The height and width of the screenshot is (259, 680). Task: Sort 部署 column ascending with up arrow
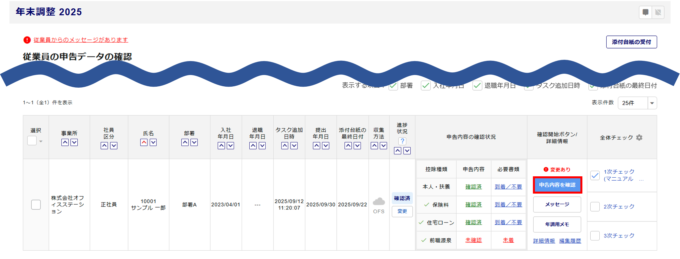click(x=185, y=142)
